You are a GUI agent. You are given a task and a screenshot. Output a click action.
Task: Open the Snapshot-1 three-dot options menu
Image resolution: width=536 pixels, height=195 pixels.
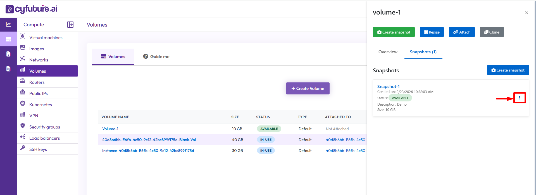[x=520, y=98]
